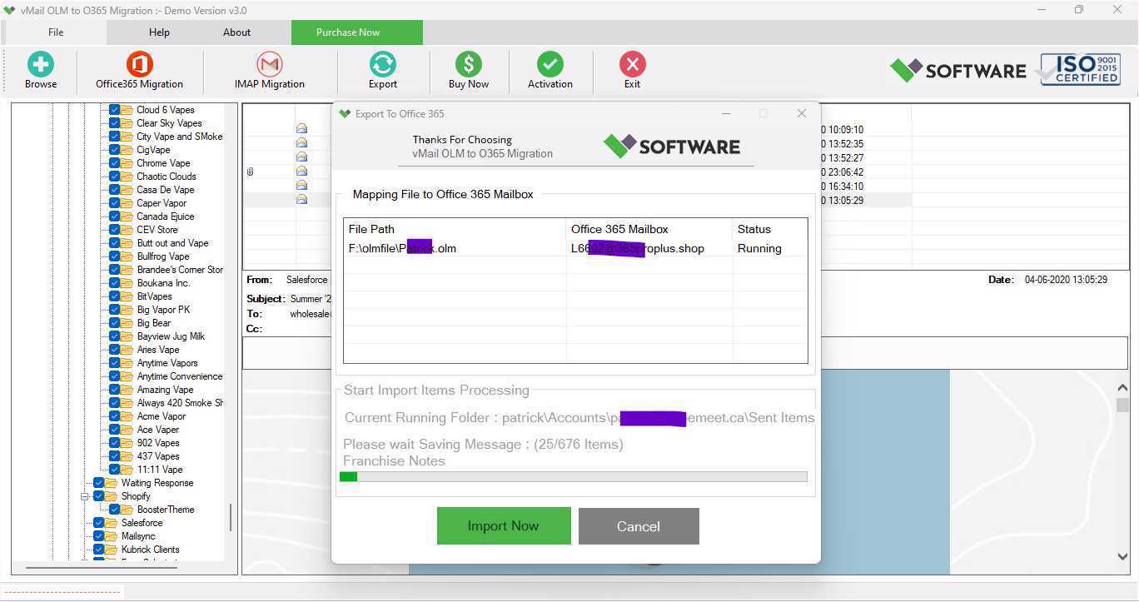Select the Always 420 Smoke Shop folder

180,403
